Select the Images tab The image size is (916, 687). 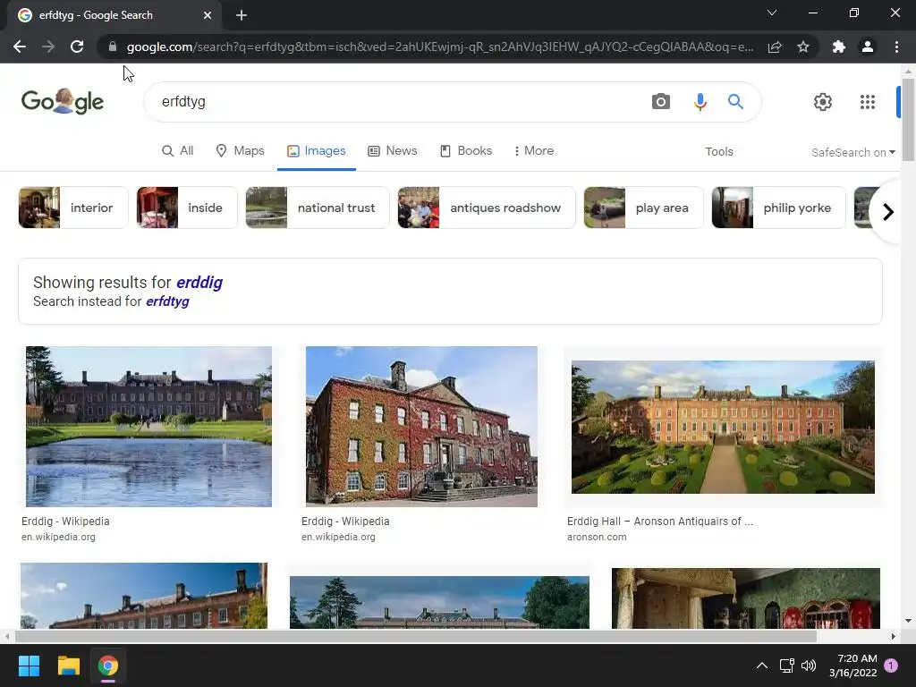[317, 150]
